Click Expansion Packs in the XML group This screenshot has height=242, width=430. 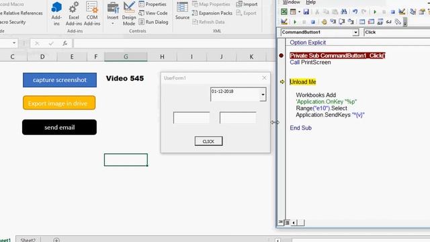pos(212,13)
